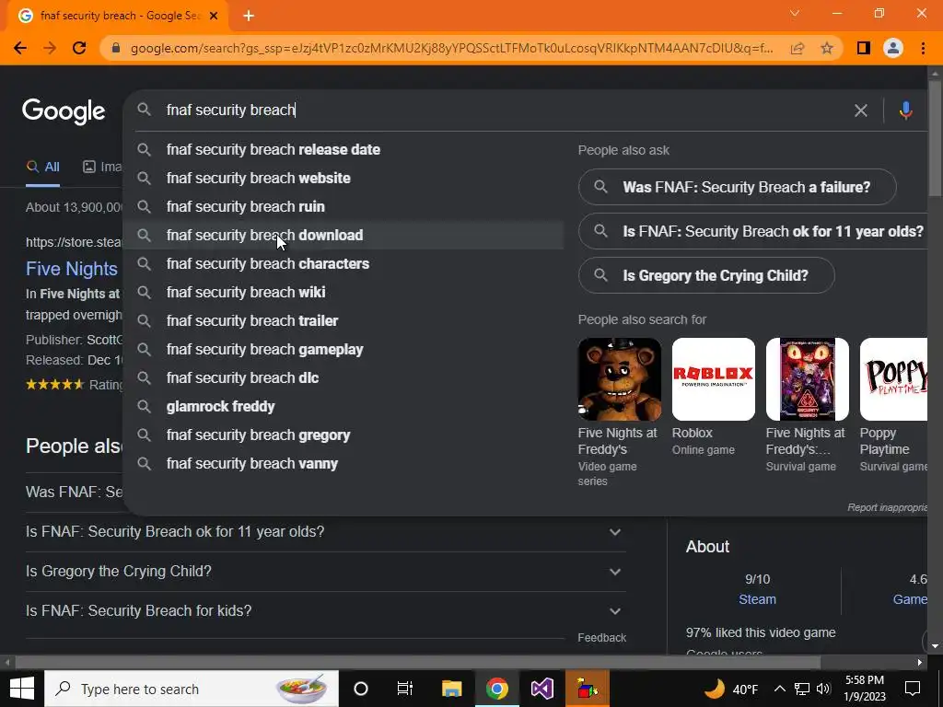Expand 'Is FNAF: Security Breach ok for 11 year olds?' question
The width and height of the screenshot is (943, 707).
pos(325,532)
